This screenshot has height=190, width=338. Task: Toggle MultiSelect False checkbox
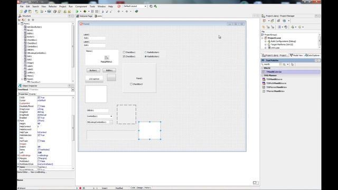point(39,161)
